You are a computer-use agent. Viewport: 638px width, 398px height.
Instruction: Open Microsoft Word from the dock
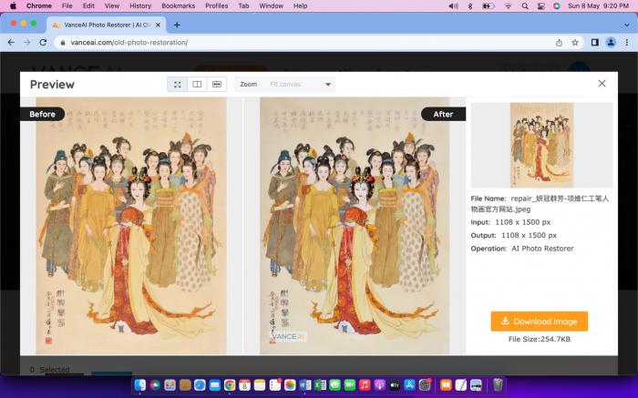pos(304,384)
